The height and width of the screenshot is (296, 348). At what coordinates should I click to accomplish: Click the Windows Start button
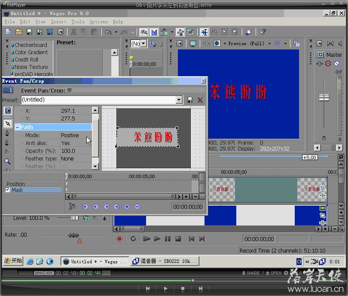coord(13,261)
